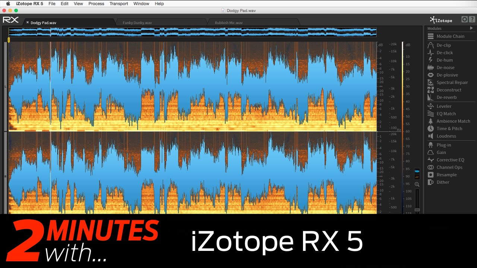Open the Edit menu
The width and height of the screenshot is (477, 268).
point(64,3)
